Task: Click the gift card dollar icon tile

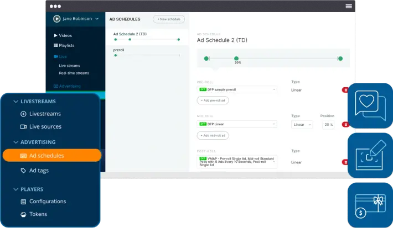Action: pyautogui.click(x=370, y=204)
